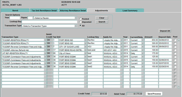This screenshot has height=97, width=182.
Task: Go to the Load Summary tab
Action: (130, 10)
